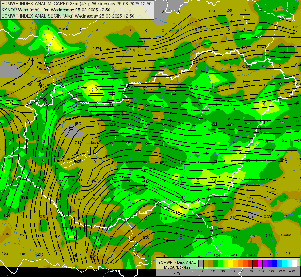The height and width of the screenshot is (277, 301).
Task: Click the 21.9 map value
Action: pyautogui.click(x=95, y=124)
